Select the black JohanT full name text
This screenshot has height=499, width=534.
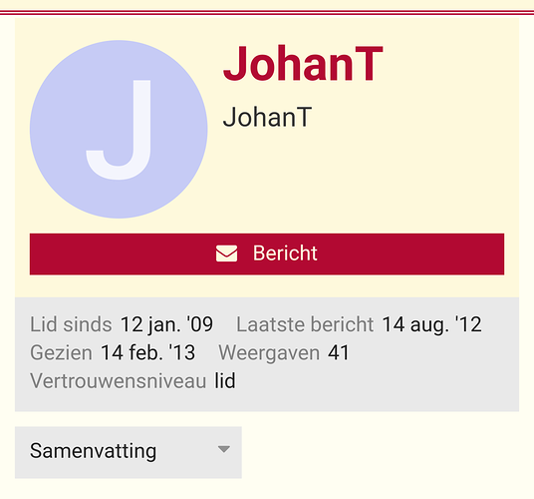coord(267,117)
